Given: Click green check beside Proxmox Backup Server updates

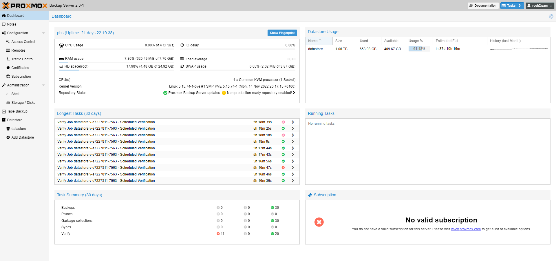Looking at the screenshot, I should pos(165,93).
